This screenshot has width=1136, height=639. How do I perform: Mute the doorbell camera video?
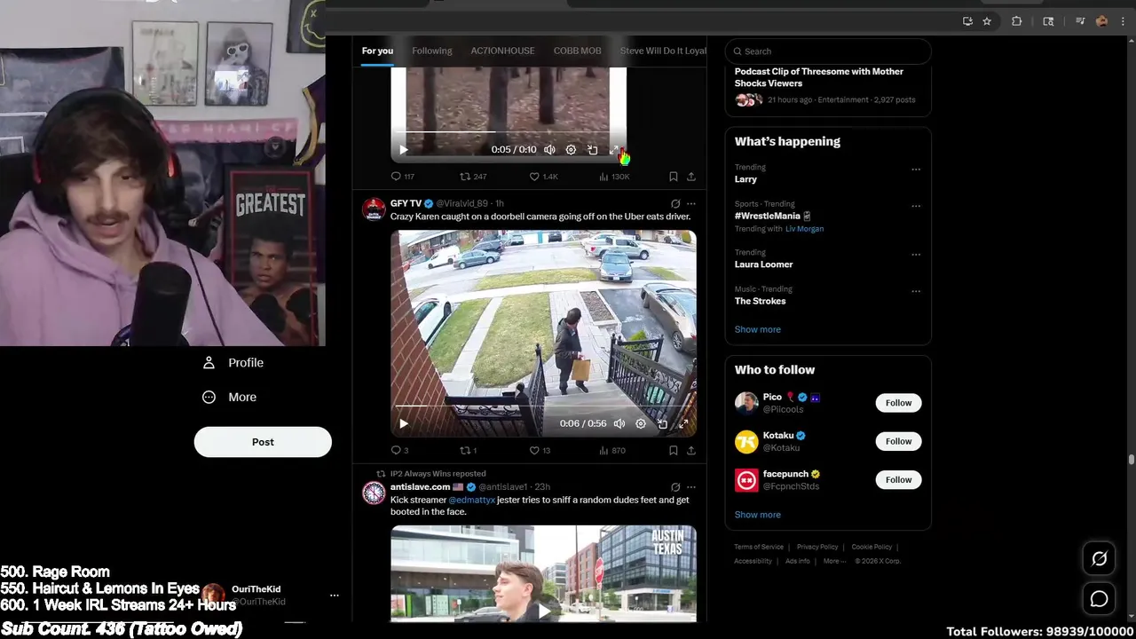[x=619, y=424]
